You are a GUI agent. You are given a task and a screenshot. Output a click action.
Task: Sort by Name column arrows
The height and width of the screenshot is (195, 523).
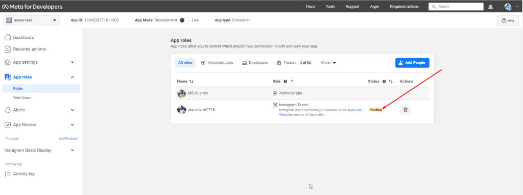click(191, 81)
